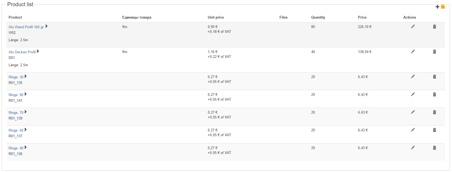Image resolution: width=452 pixels, height=172 pixels.
Task: Expand the chevron next to Ringe: 60
Action: click(26, 129)
